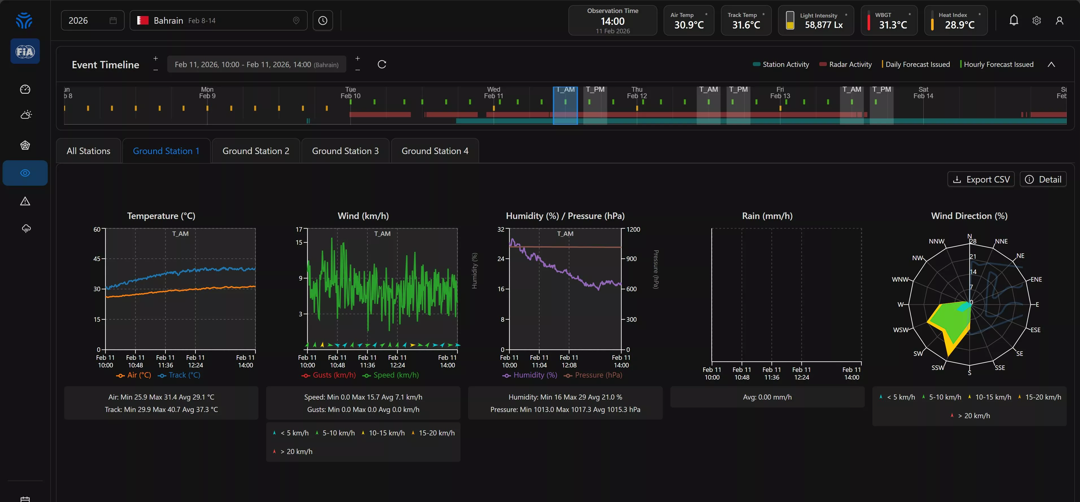Click Speed Min 0.0 Max 15.7 summary

click(363, 397)
